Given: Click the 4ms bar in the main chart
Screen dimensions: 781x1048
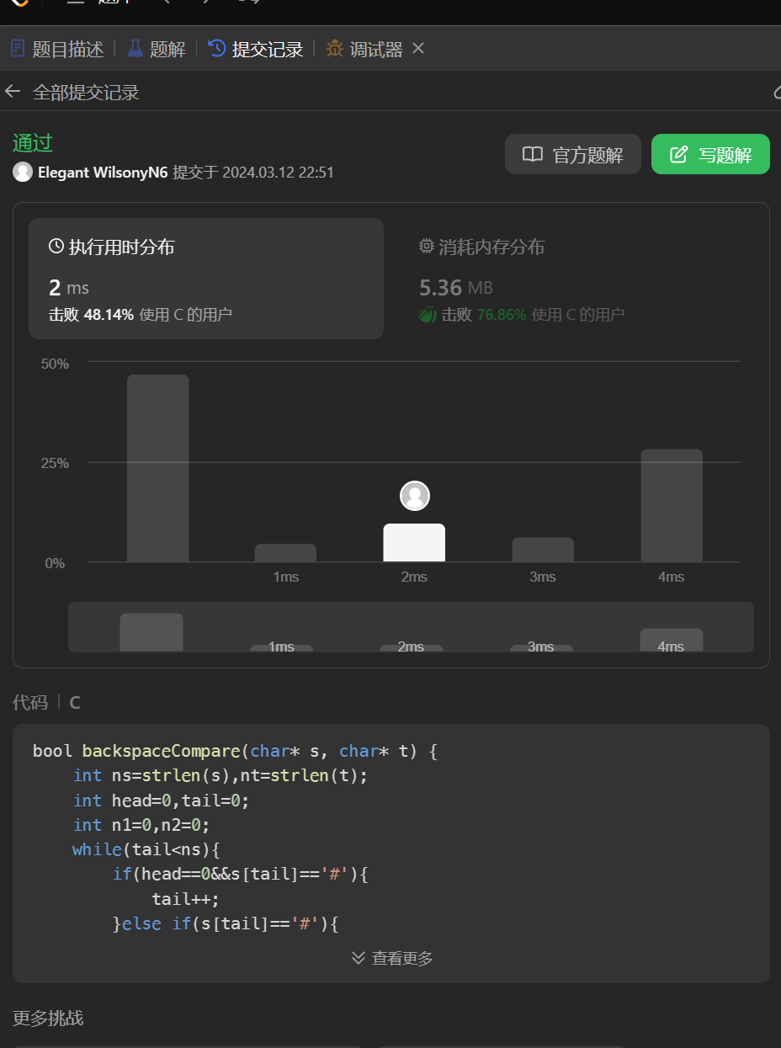Looking at the screenshot, I should (x=671, y=505).
